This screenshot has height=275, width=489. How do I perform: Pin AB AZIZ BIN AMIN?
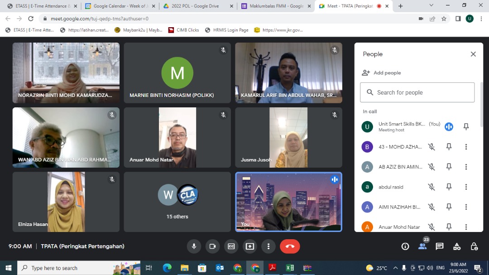(x=449, y=167)
